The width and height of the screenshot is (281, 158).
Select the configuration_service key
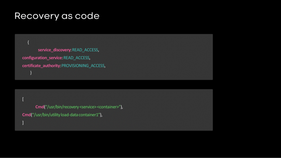pyautogui.click(x=42, y=58)
